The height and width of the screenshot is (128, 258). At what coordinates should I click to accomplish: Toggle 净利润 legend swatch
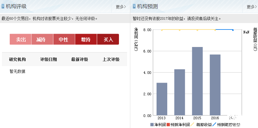[x=152, y=125]
